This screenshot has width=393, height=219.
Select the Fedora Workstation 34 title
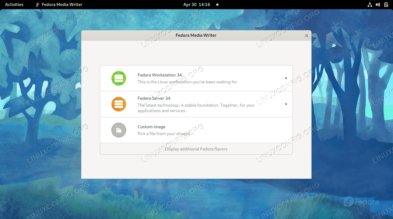coord(160,75)
